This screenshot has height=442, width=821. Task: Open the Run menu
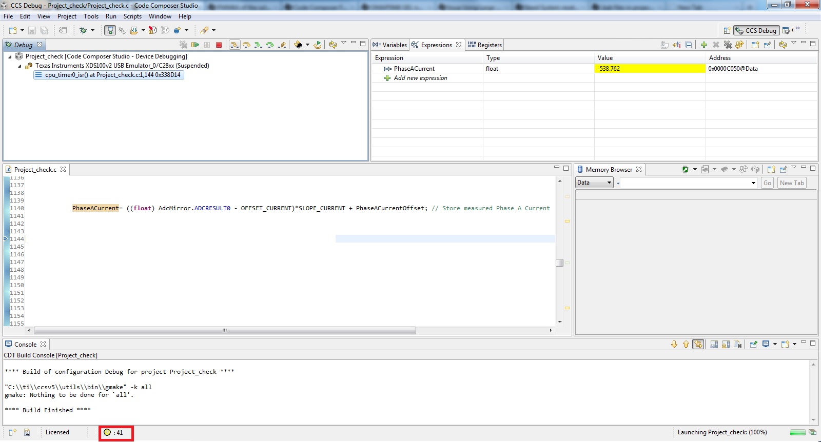coord(111,16)
